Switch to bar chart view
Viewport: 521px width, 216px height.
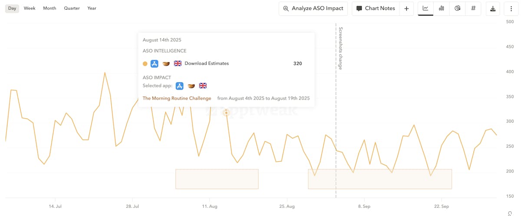442,8
